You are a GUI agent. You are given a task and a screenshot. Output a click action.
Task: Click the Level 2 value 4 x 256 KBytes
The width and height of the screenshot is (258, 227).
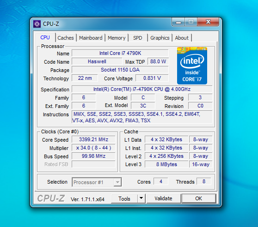click(x=166, y=156)
